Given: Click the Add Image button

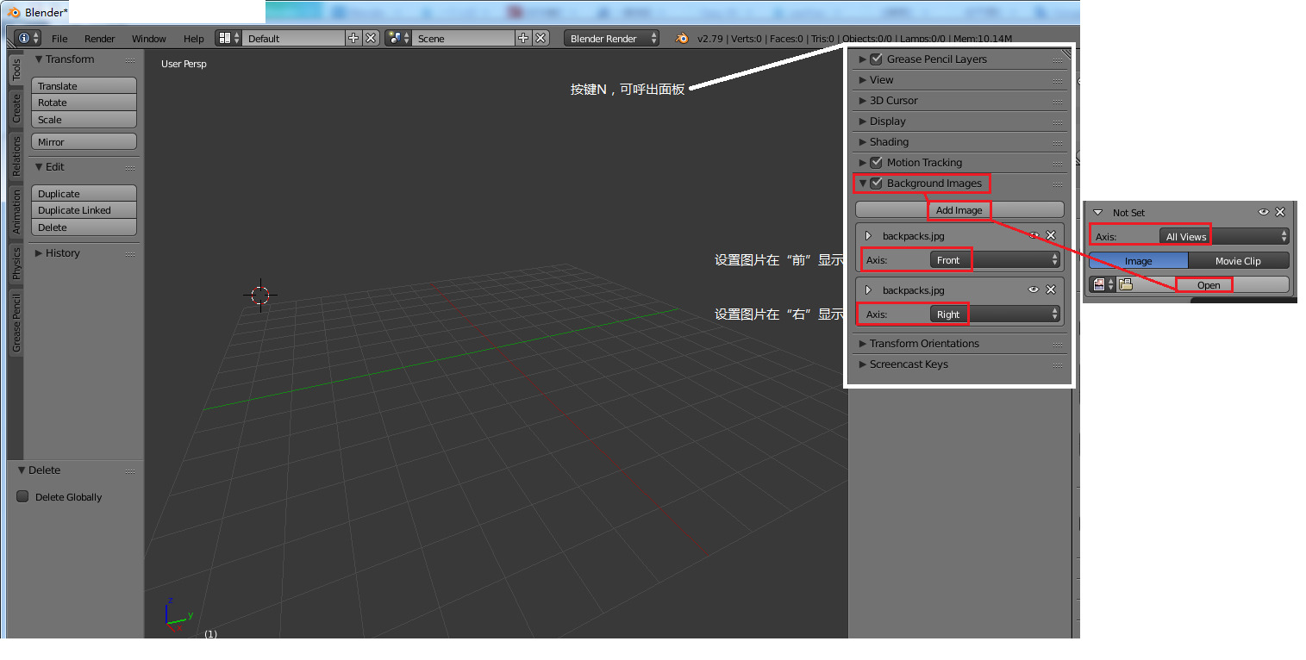Looking at the screenshot, I should pos(959,209).
